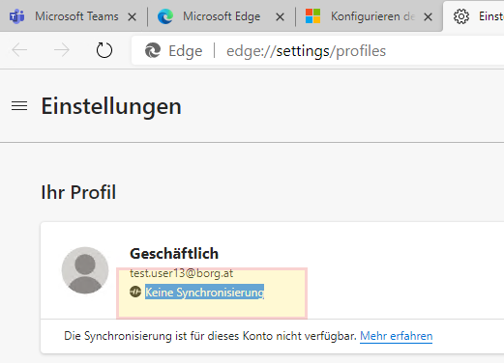The width and height of the screenshot is (504, 363).
Task: Close the Microsoft Teams tab
Action: [132, 16]
